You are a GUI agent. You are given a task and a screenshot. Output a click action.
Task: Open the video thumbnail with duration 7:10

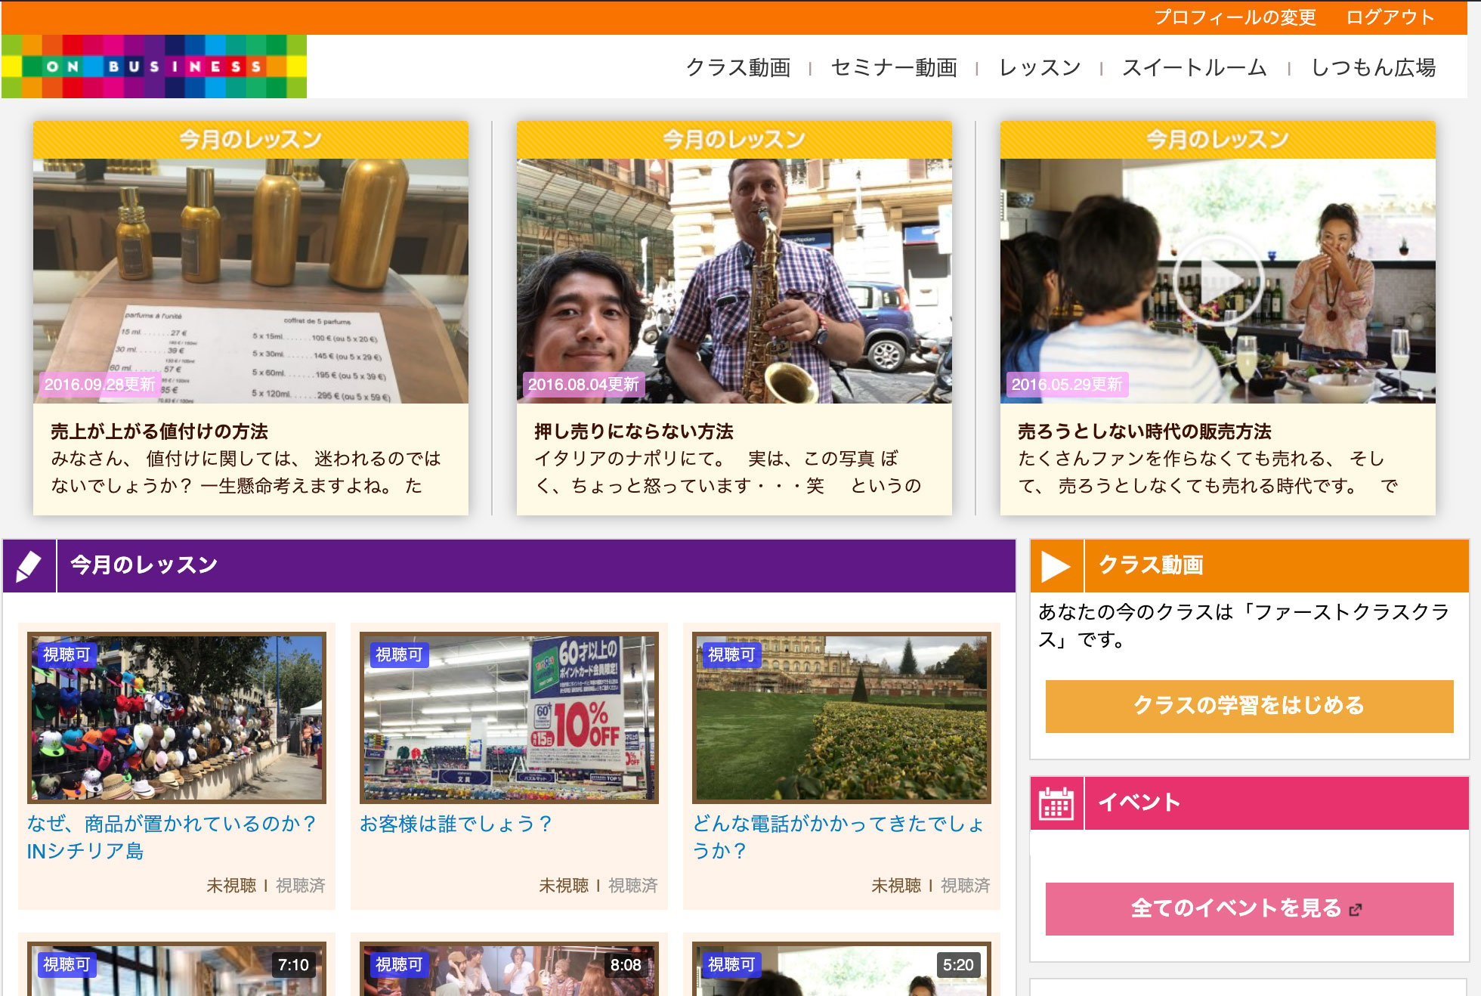[x=177, y=969]
